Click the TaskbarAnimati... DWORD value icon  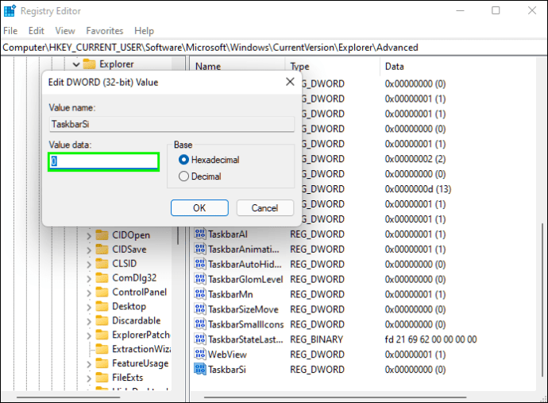coord(200,249)
